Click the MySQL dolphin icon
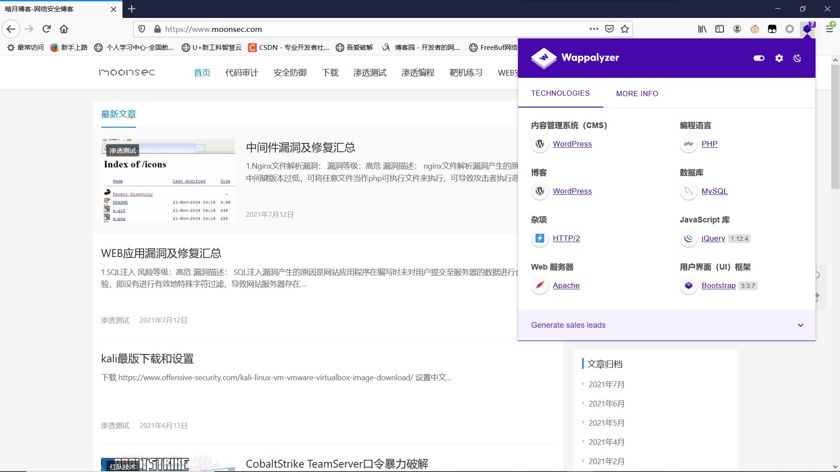840x472 pixels. 689,191
